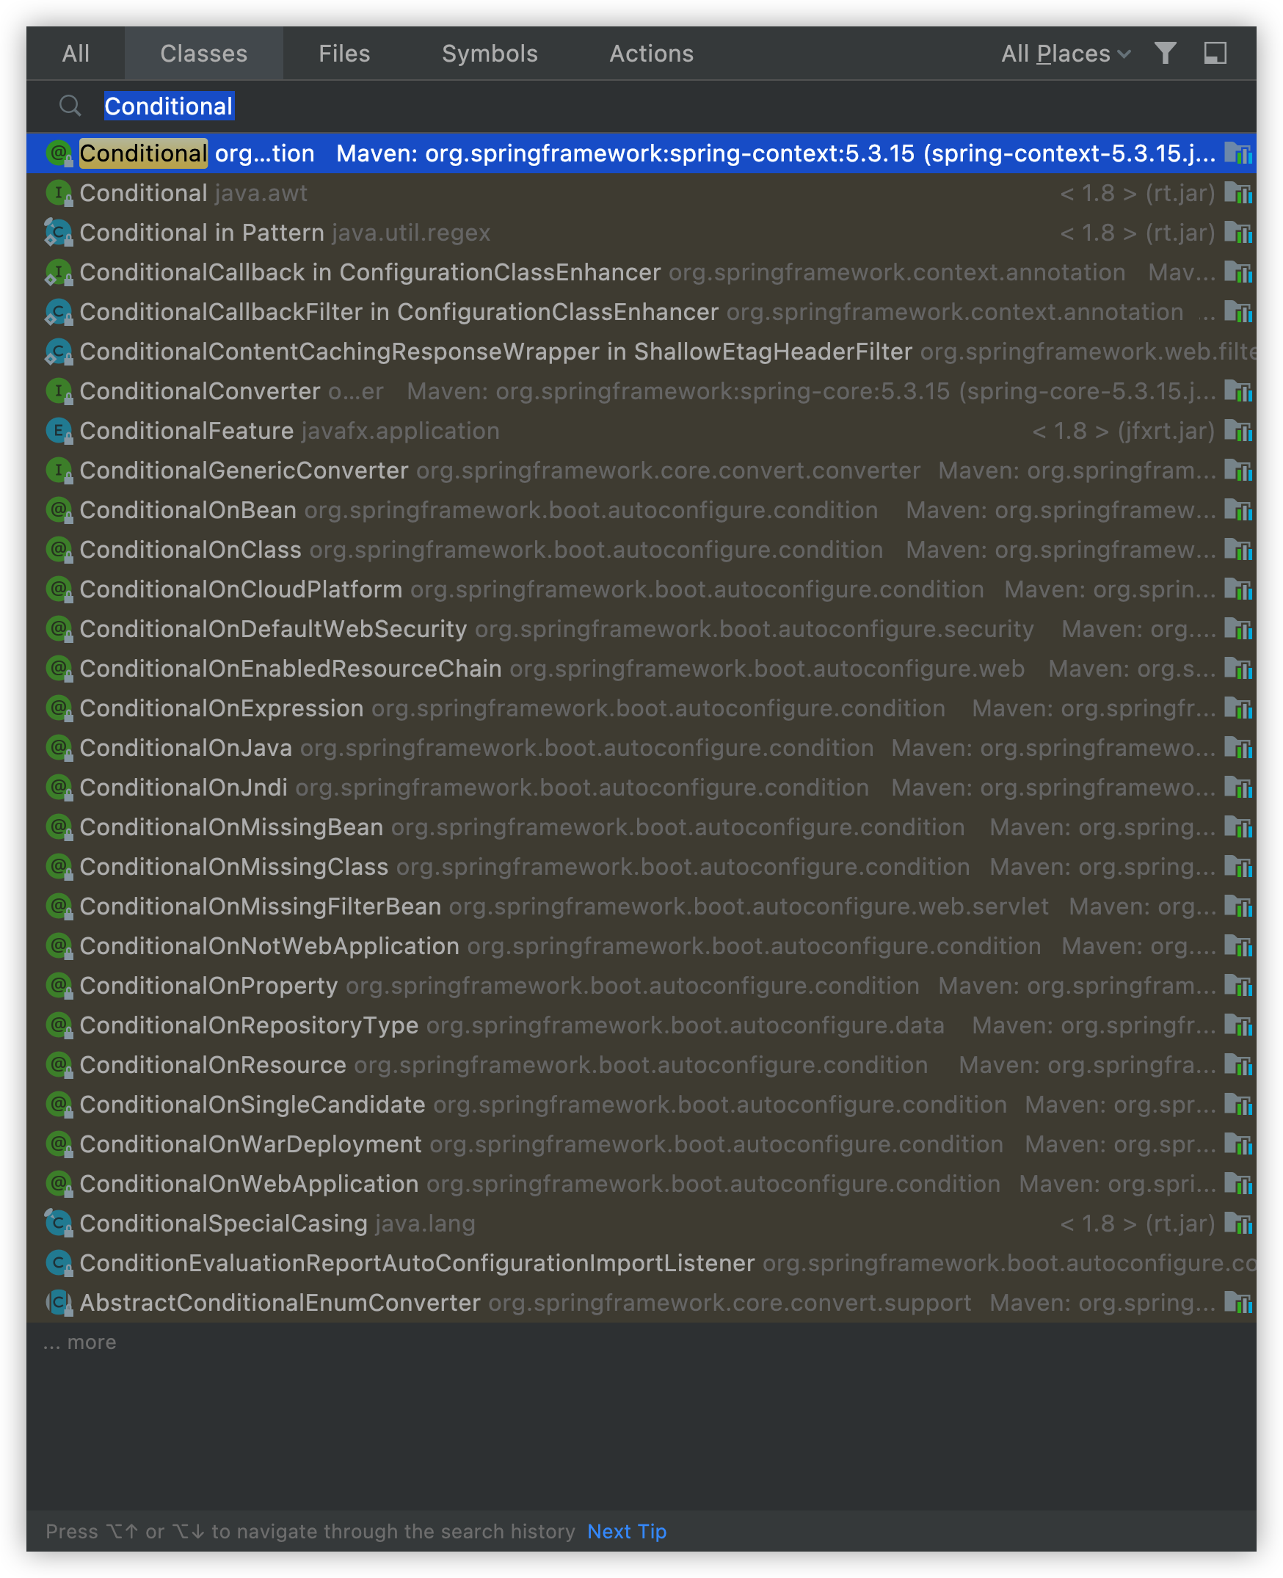Open the All Places scope dropdown
The height and width of the screenshot is (1578, 1283).
click(x=1065, y=54)
